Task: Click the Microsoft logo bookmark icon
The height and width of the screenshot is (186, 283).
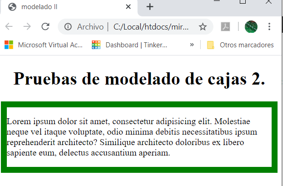Action: (9, 45)
